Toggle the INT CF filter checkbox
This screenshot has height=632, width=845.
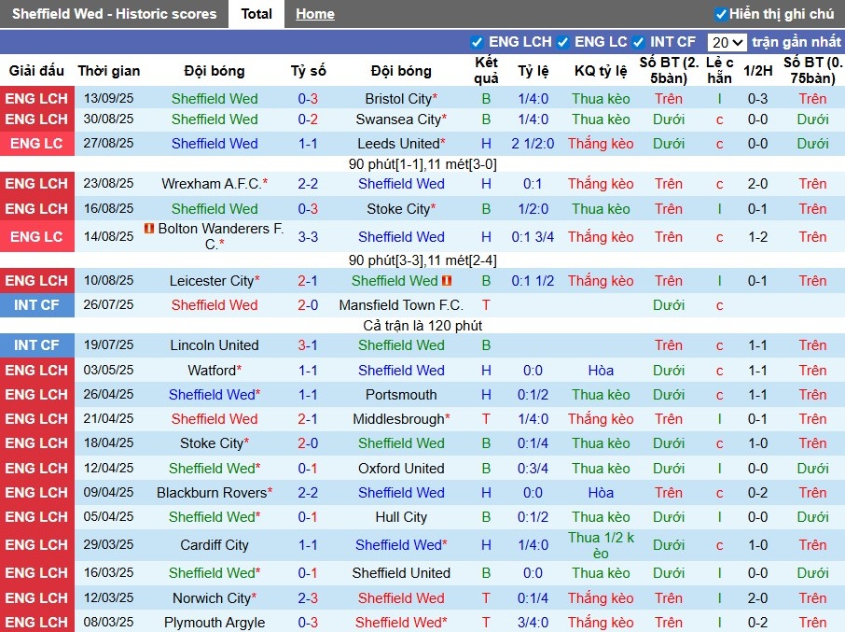639,42
